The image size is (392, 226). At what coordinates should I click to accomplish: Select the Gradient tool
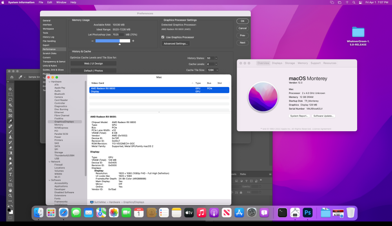[10, 153]
